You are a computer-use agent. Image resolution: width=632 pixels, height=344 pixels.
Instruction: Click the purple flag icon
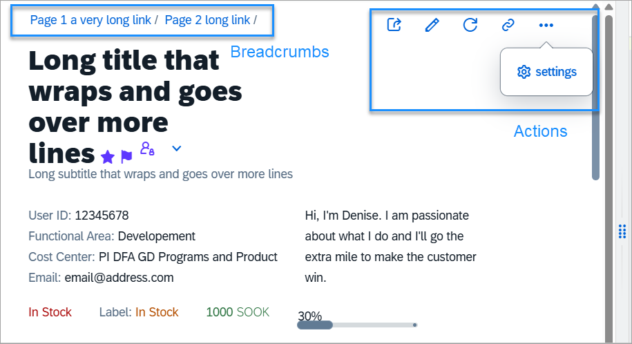pyautogui.click(x=126, y=157)
